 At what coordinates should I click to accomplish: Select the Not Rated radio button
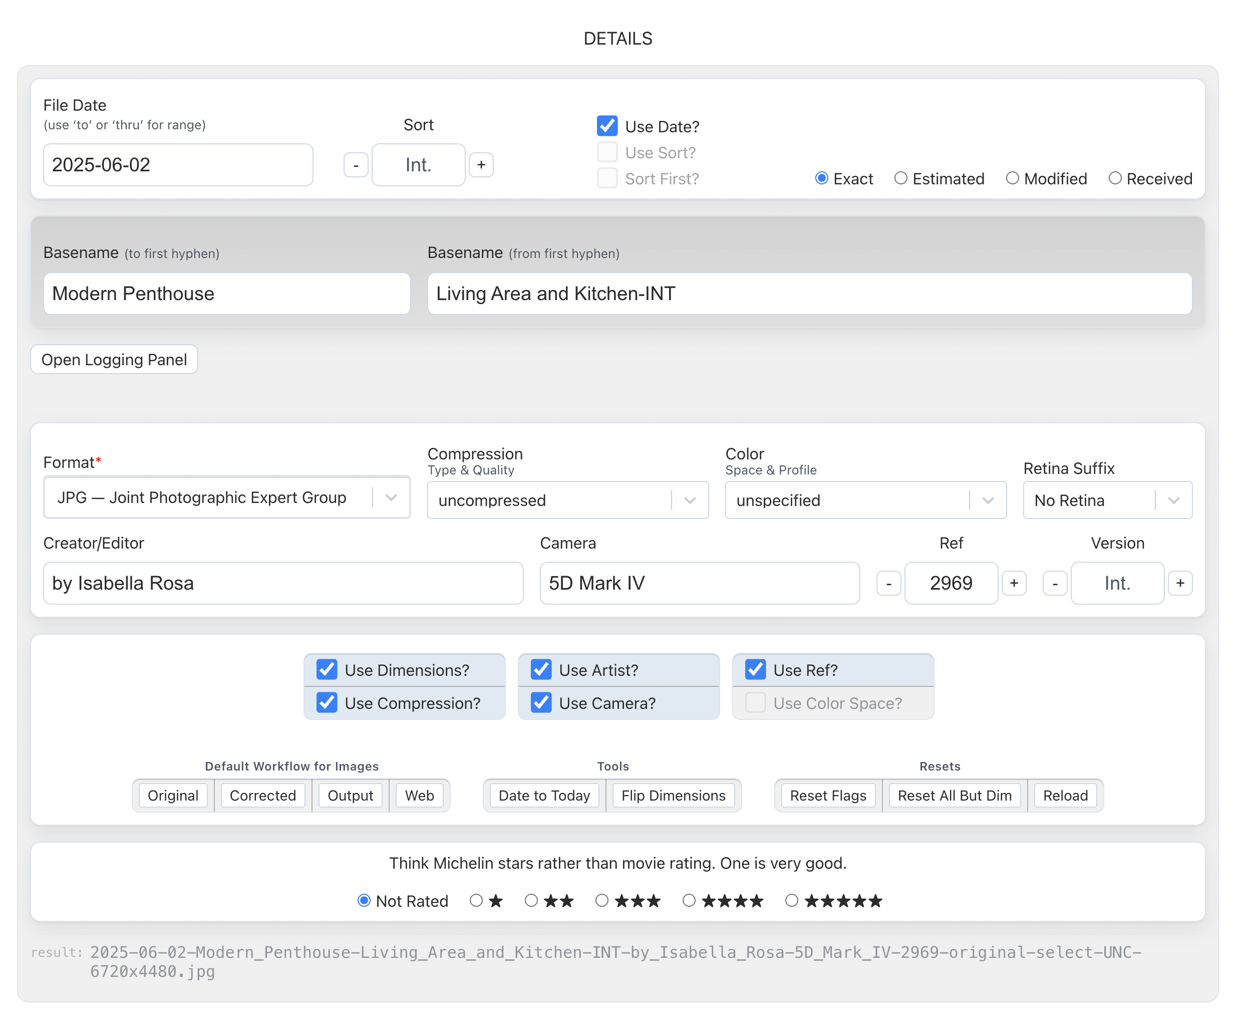(x=364, y=900)
